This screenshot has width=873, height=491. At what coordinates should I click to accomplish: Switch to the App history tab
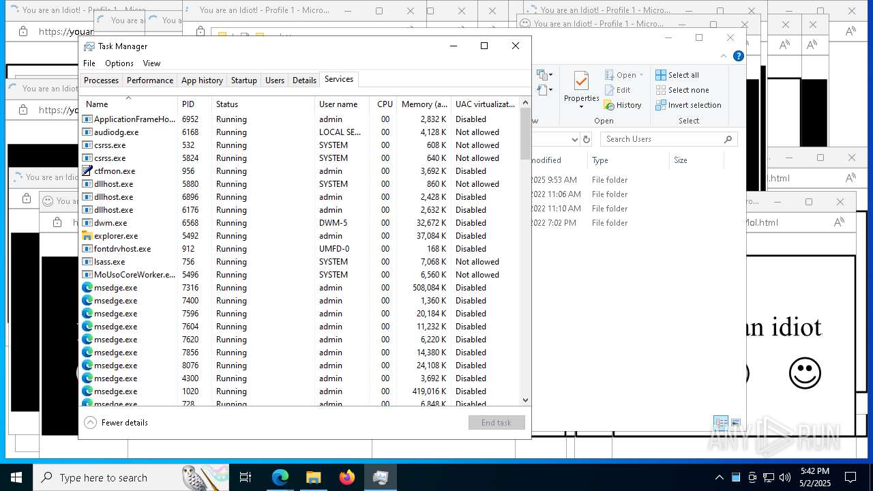click(202, 80)
